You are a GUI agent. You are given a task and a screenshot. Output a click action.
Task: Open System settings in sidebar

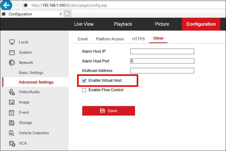pyautogui.click(x=25, y=52)
